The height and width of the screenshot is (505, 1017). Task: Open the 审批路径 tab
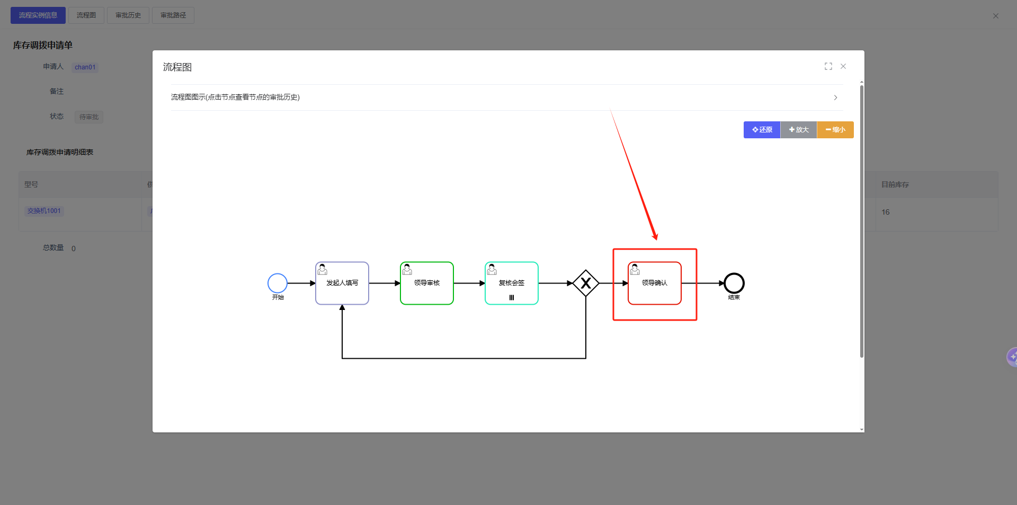point(173,15)
